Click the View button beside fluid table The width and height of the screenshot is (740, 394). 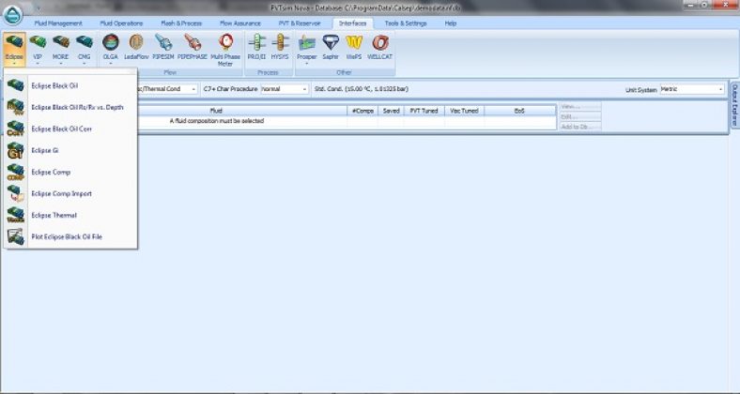point(580,107)
